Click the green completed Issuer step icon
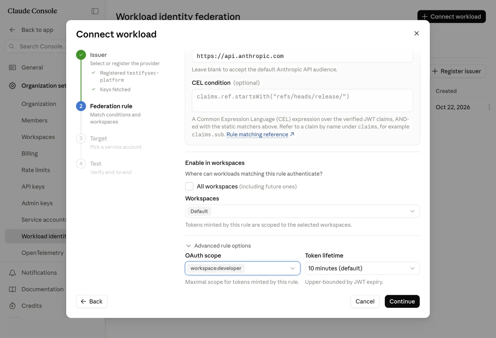This screenshot has width=496, height=338. 81,55
